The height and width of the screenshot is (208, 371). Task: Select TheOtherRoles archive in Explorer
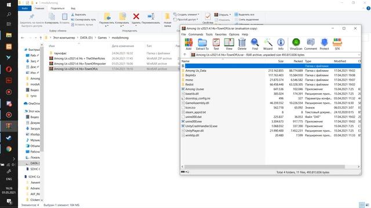[79, 58]
